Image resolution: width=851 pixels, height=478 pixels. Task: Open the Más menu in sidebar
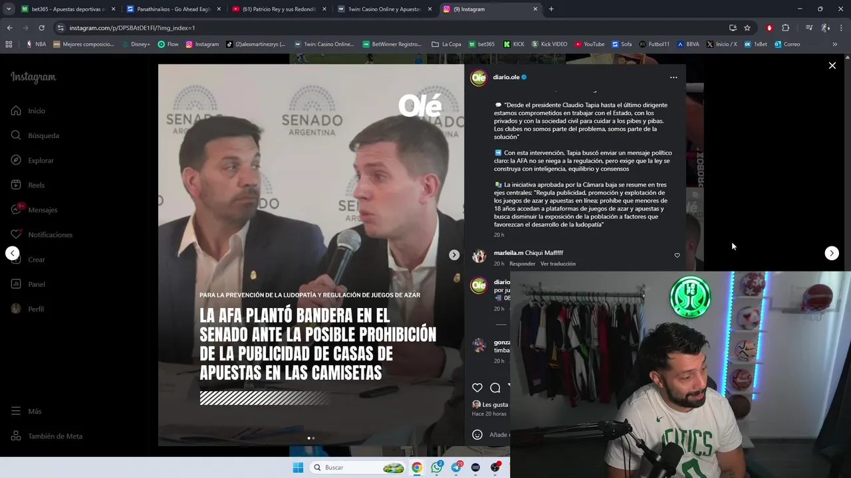pyautogui.click(x=26, y=412)
